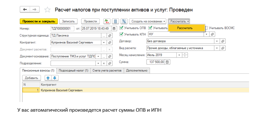Expand Договор dropdown arrow

(x=217, y=41)
